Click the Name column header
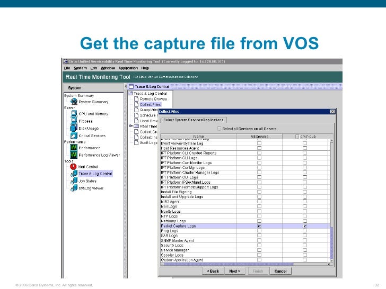Screen dimensions: 386x289 pyautogui.click(x=198, y=137)
